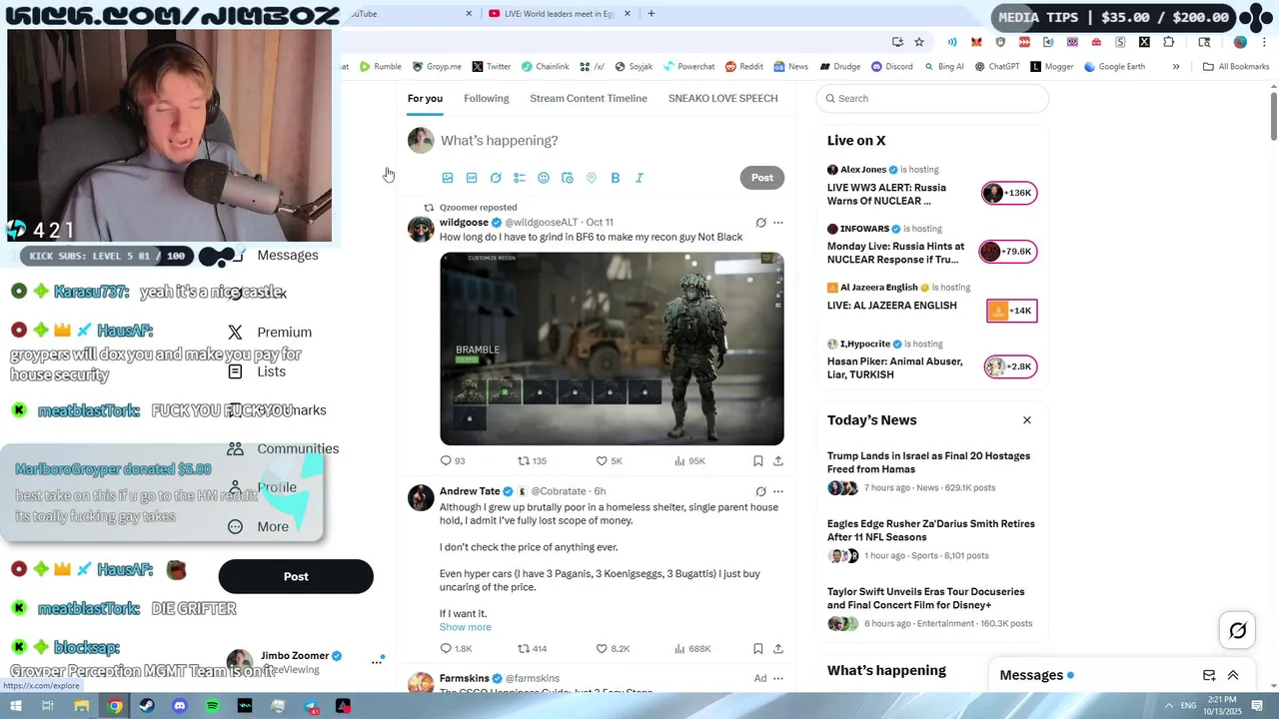1279x719 pixels.
Task: Click the black Post button in the sidebar
Action: pyautogui.click(x=296, y=576)
